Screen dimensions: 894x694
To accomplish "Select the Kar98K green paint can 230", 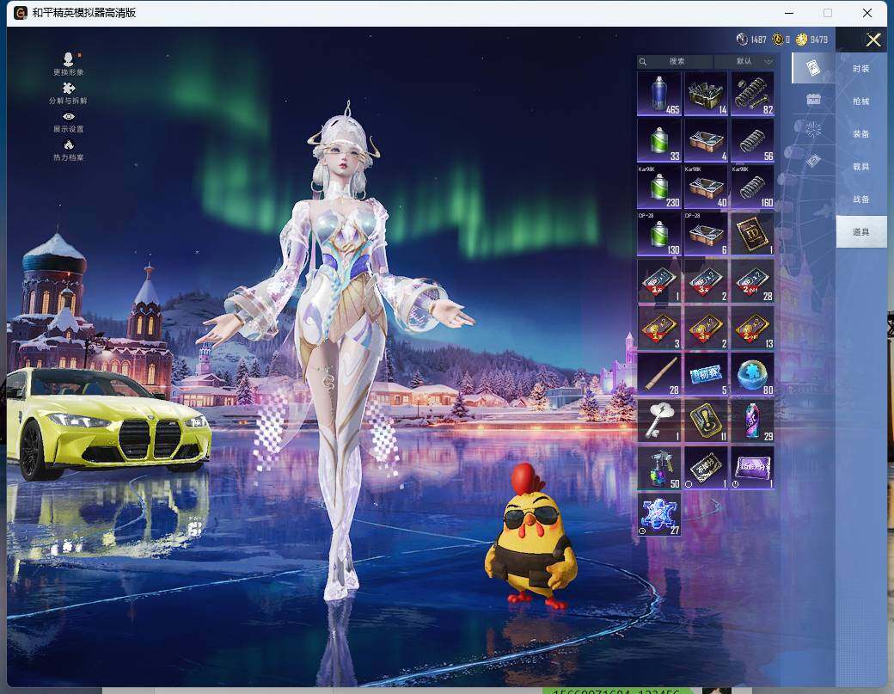I will pyautogui.click(x=659, y=187).
